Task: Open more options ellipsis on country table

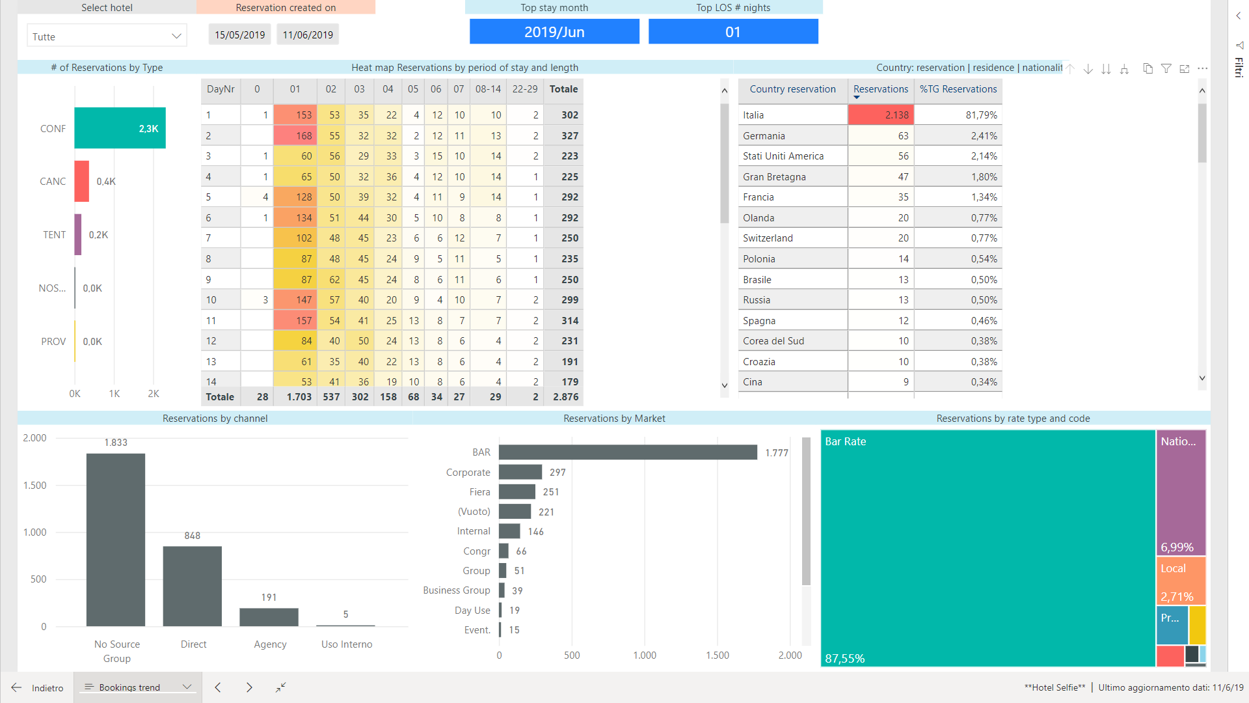Action: (x=1202, y=69)
